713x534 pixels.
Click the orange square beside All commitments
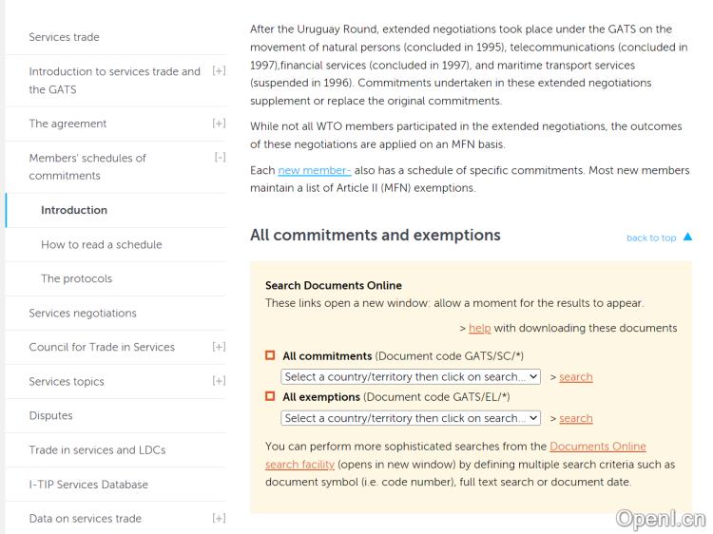[x=270, y=355]
